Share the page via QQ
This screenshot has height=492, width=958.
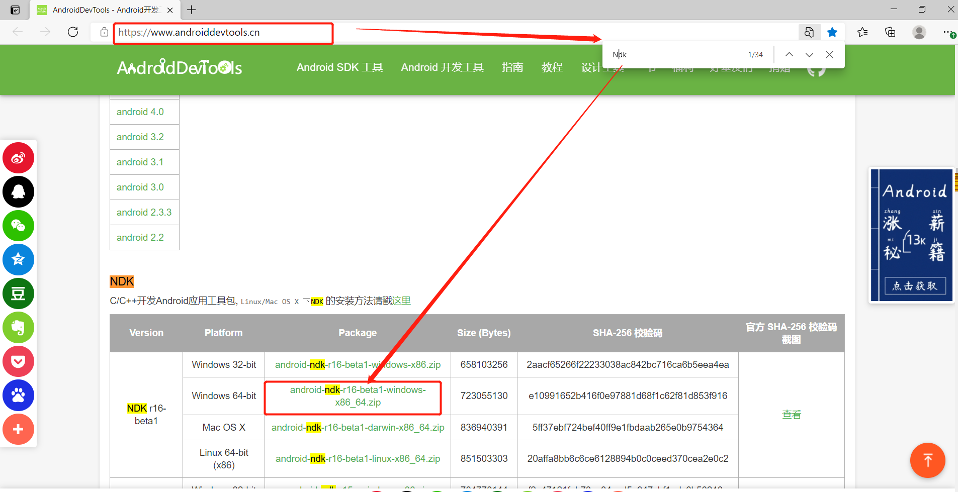18,191
